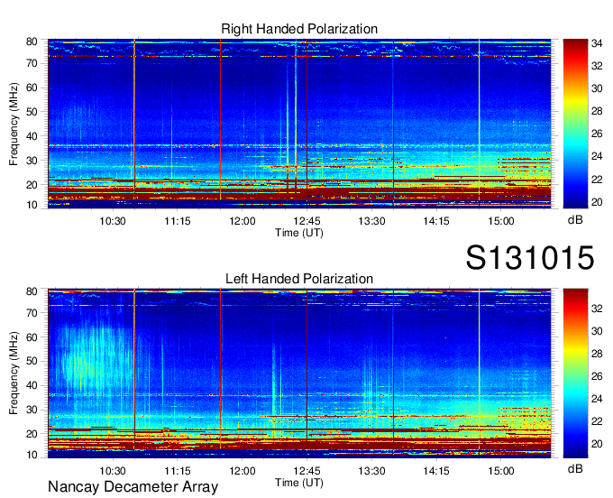Click the 32 dB label on upper colorbar
This screenshot has height=498, width=613.
point(597,66)
